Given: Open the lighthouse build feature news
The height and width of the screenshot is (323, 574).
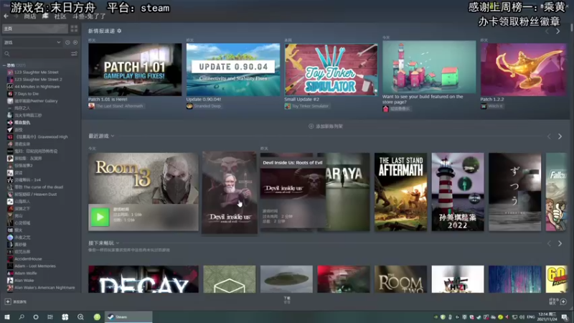Looking at the screenshot, I should [x=429, y=67].
